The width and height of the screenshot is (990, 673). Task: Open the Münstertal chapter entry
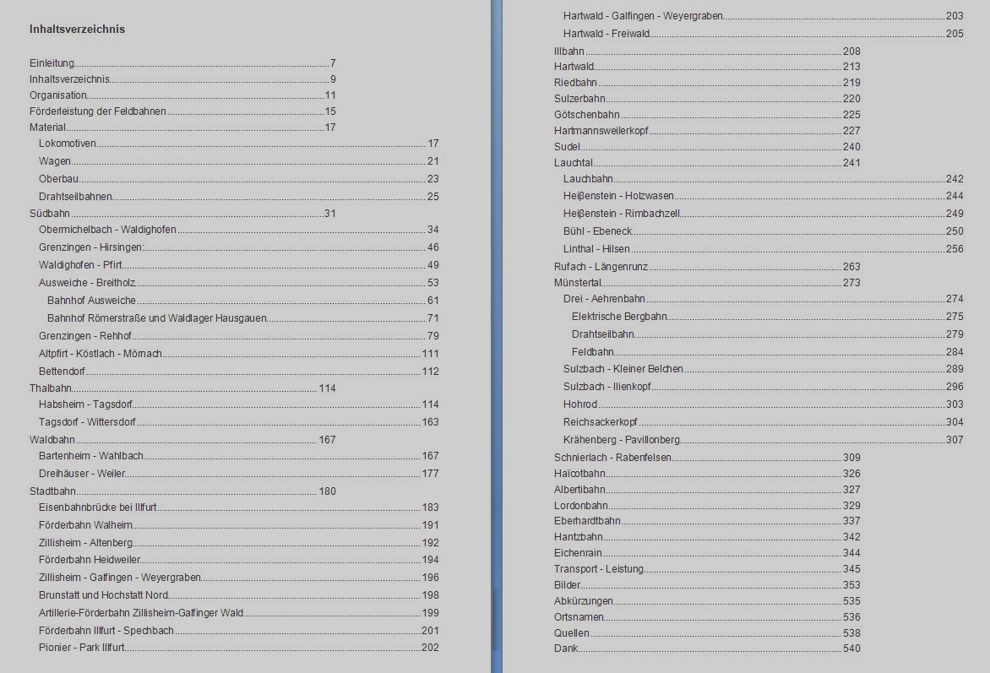(x=578, y=283)
